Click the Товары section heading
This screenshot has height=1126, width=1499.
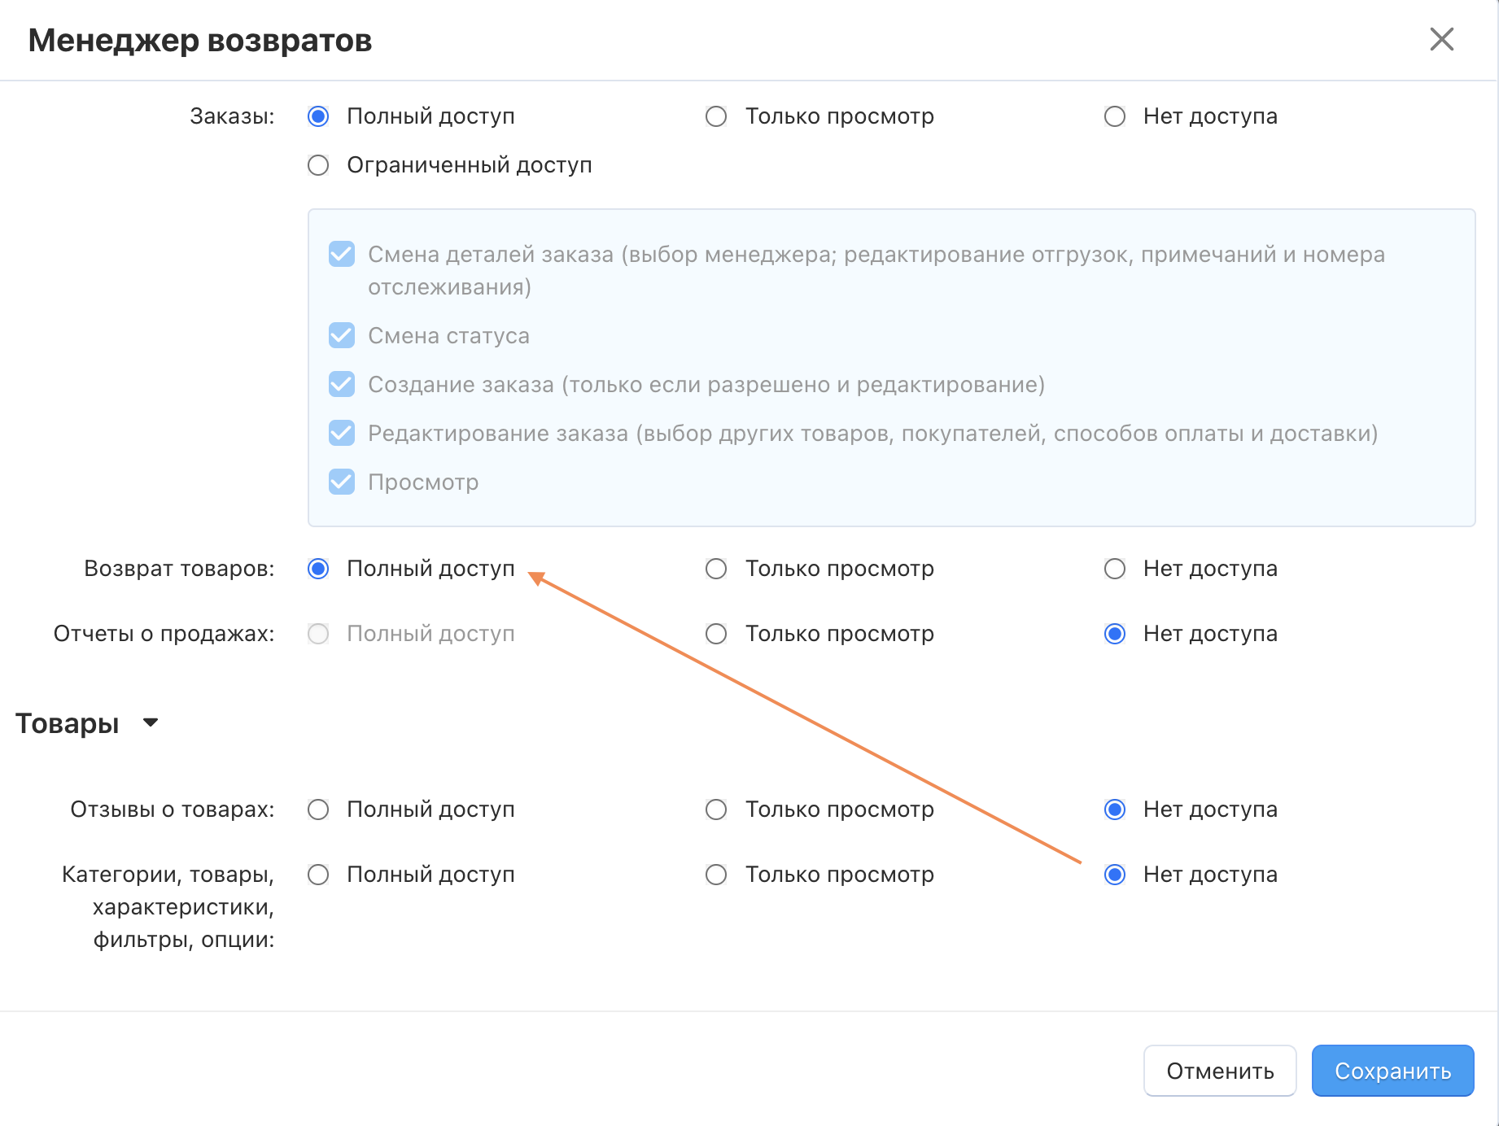click(68, 723)
